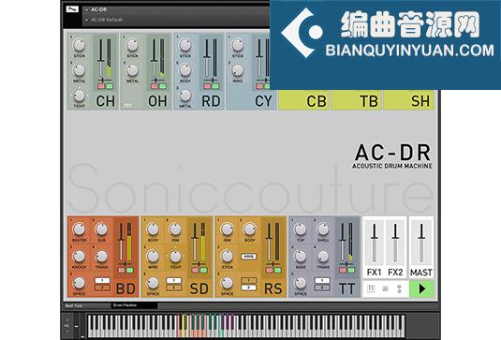Expand the AC-DR instrument name arrow
Image resolution: width=501 pixels, height=340 pixels.
(86, 10)
